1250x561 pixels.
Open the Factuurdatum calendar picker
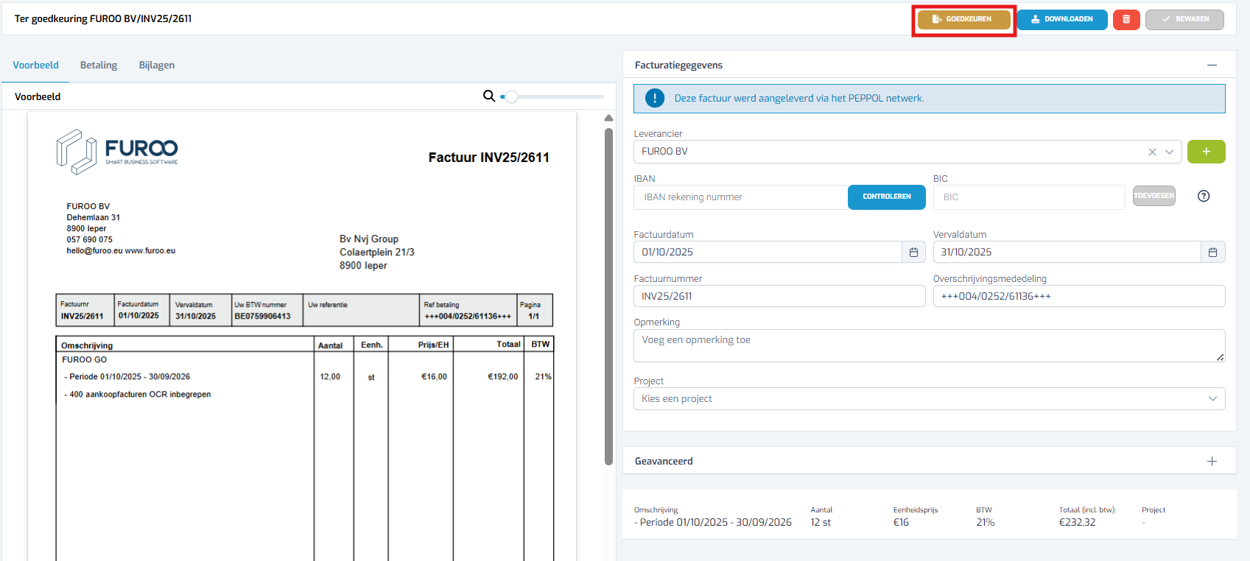913,252
